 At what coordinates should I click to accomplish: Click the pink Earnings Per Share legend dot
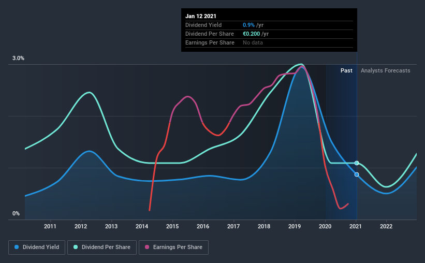(x=147, y=247)
